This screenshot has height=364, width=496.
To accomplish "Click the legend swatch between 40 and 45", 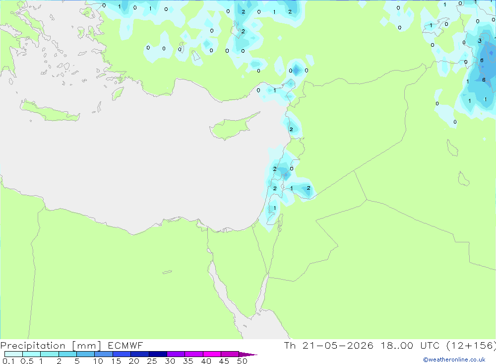I will point(212,354).
